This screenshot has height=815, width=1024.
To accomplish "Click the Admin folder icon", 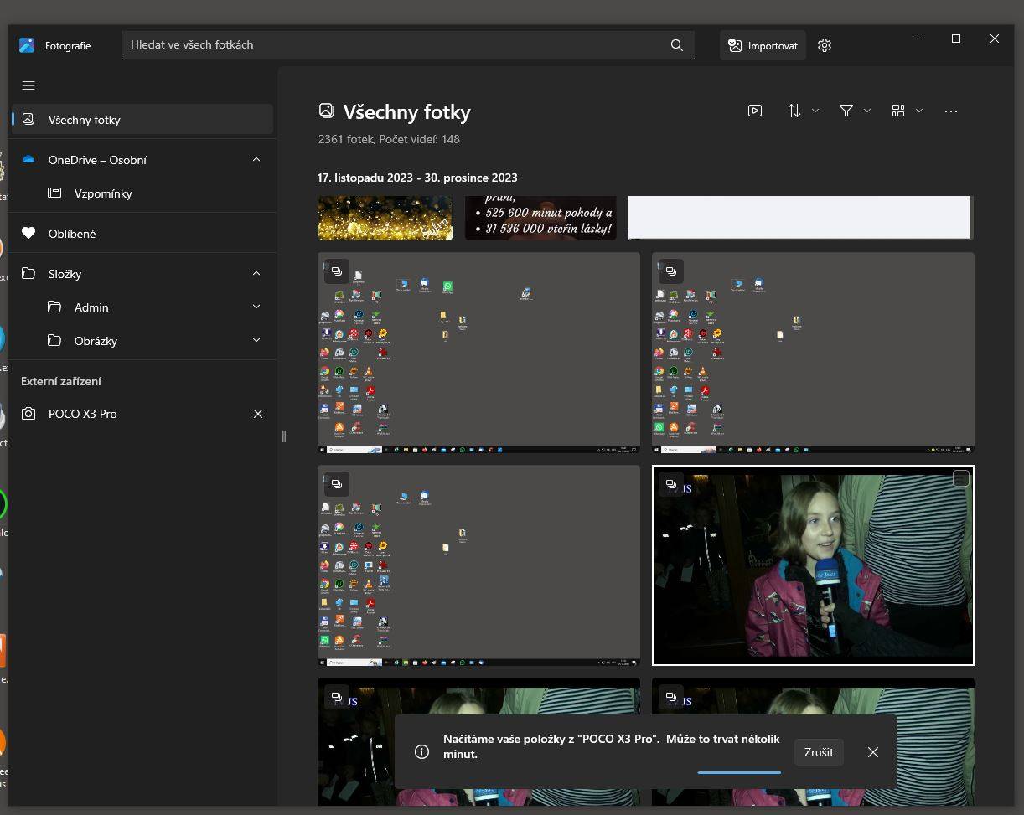I will [54, 307].
